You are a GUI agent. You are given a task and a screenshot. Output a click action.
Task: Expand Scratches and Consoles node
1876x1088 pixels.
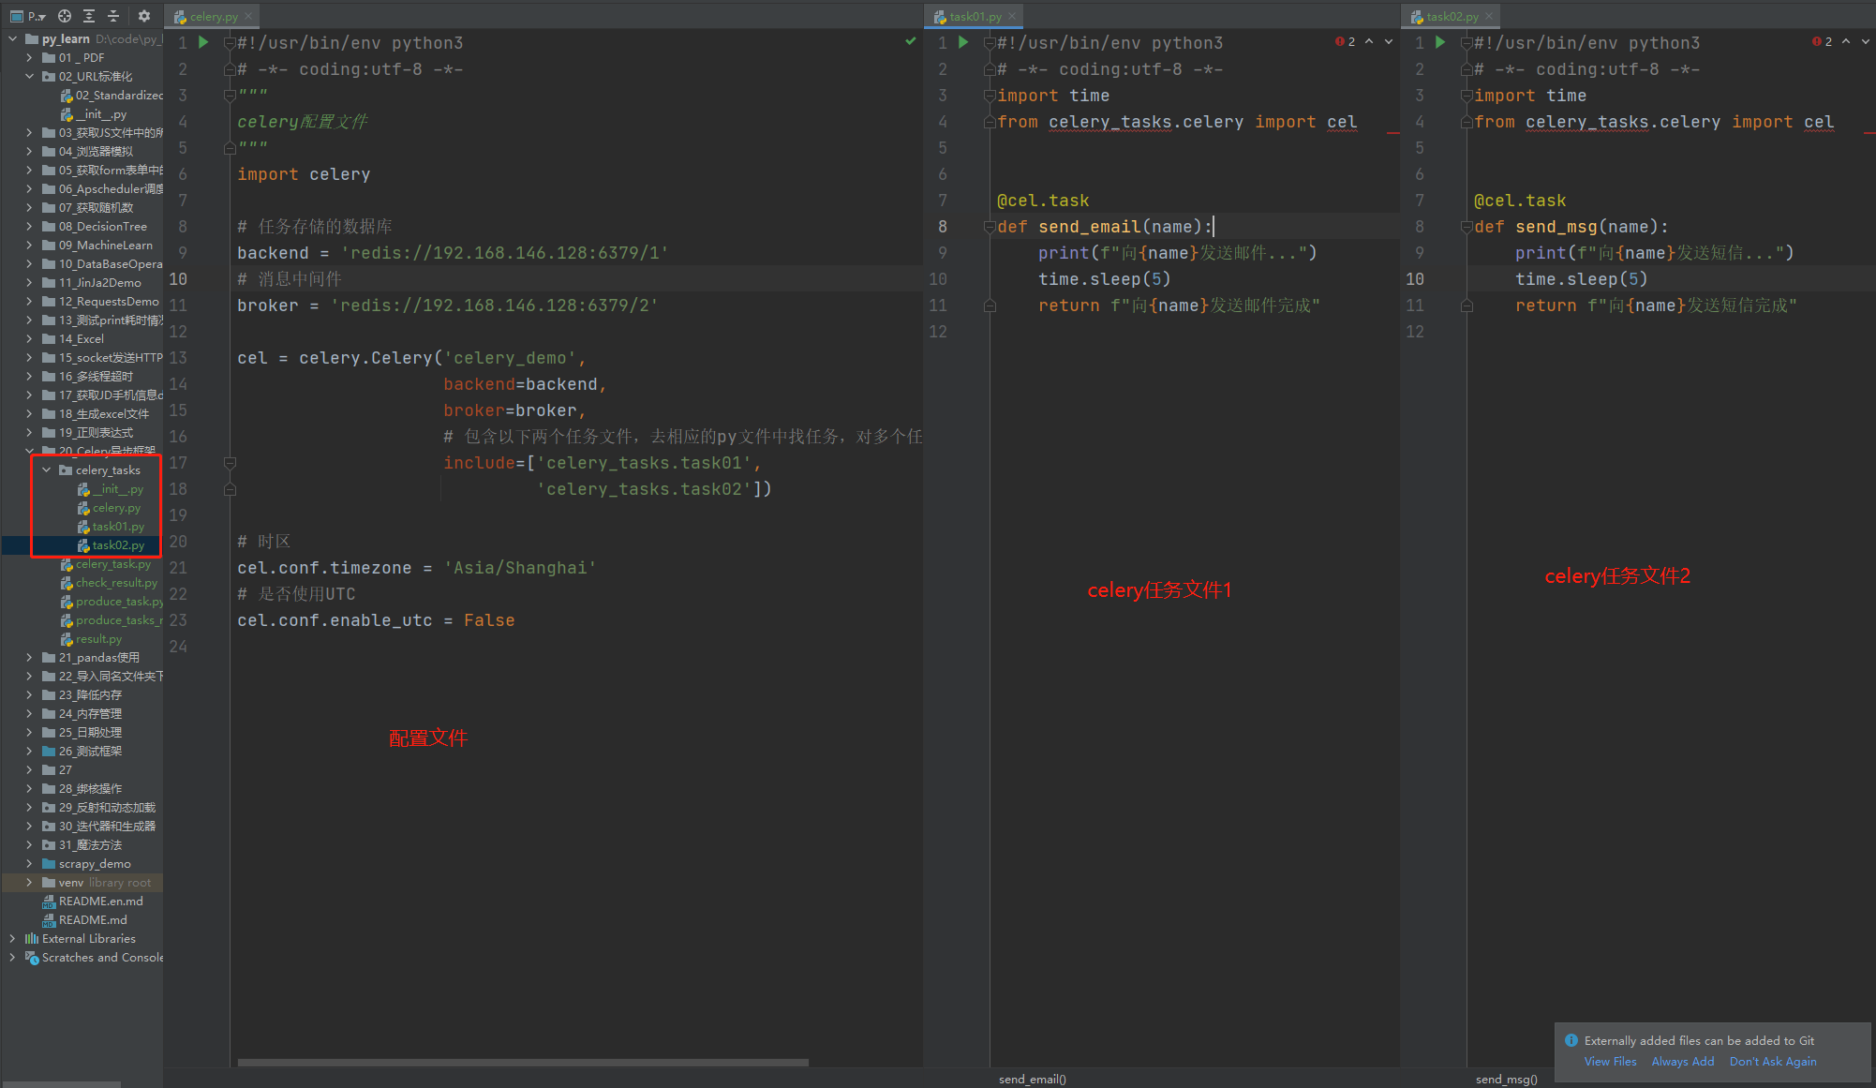click(12, 957)
